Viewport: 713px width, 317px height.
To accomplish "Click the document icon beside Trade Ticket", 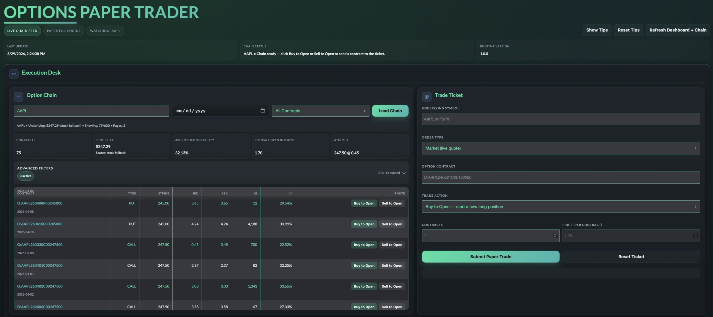I will tap(427, 96).
